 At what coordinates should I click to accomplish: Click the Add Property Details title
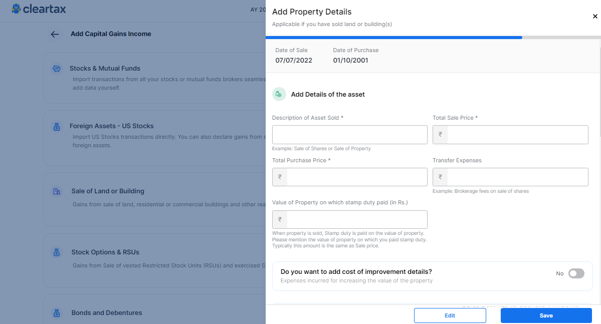point(312,12)
